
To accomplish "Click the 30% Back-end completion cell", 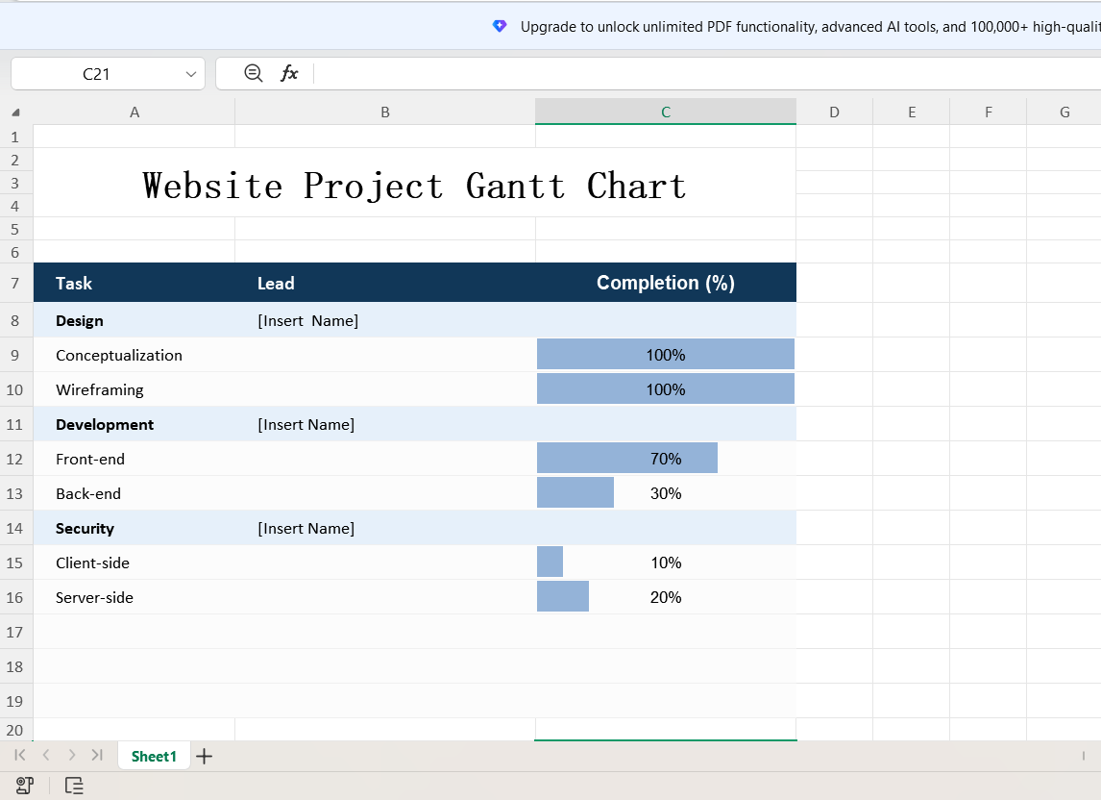I will point(666,493).
